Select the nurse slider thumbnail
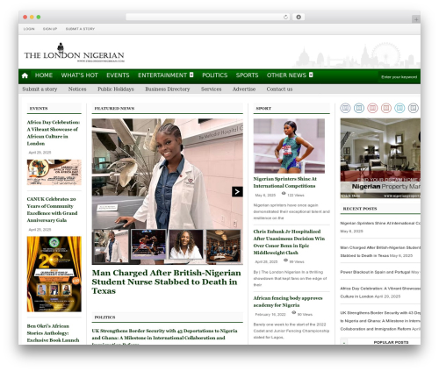The width and height of the screenshot is (439, 371). [111, 246]
